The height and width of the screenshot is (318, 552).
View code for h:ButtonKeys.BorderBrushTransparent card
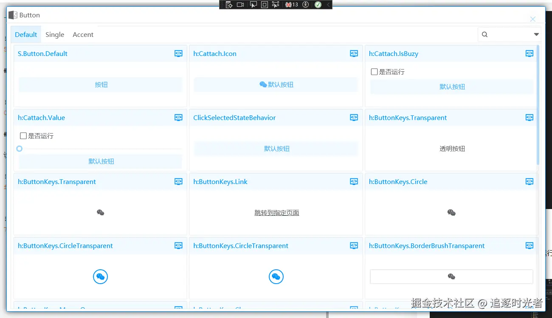(529, 245)
